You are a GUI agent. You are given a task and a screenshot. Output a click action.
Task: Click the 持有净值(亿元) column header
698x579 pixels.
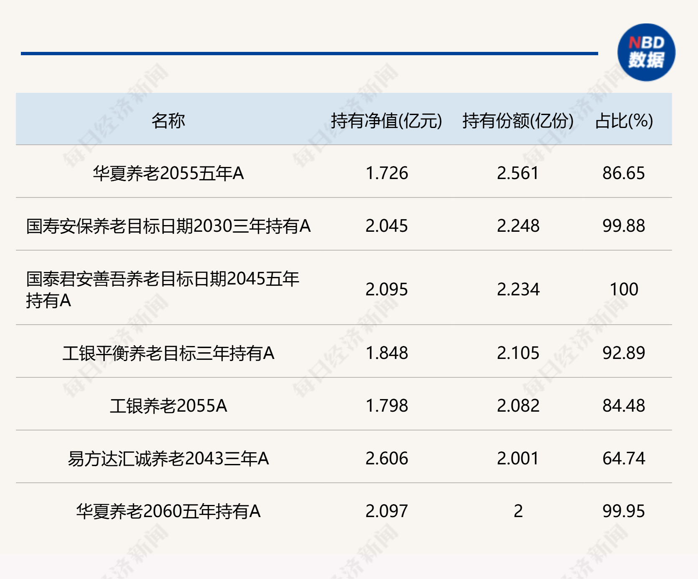click(387, 121)
